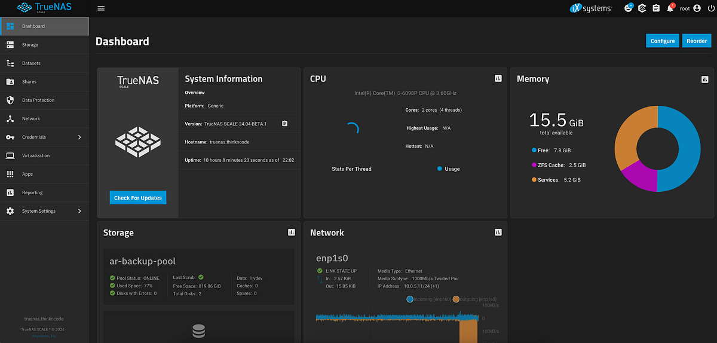Expand the Credentials submenu chevron

coord(80,137)
